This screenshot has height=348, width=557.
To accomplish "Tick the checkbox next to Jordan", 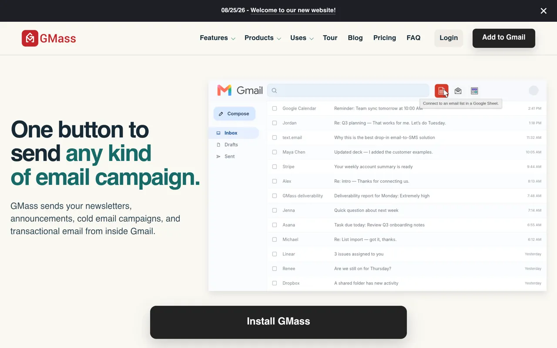I will pyautogui.click(x=275, y=123).
